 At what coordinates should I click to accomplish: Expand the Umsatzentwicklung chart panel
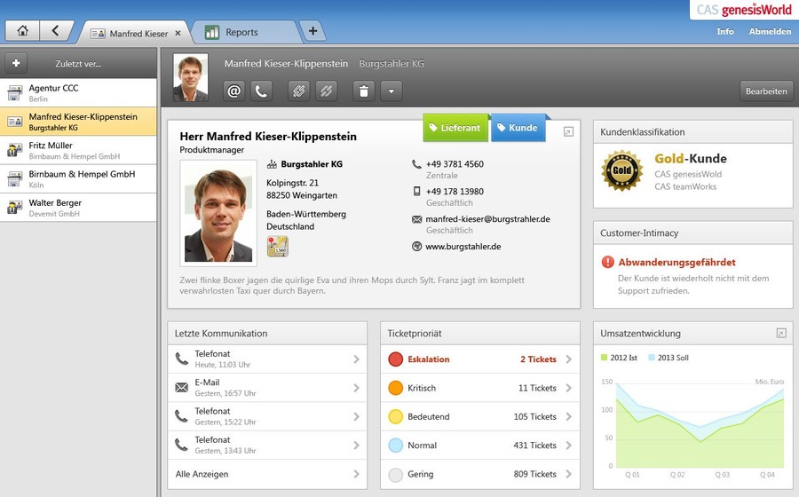click(x=780, y=333)
